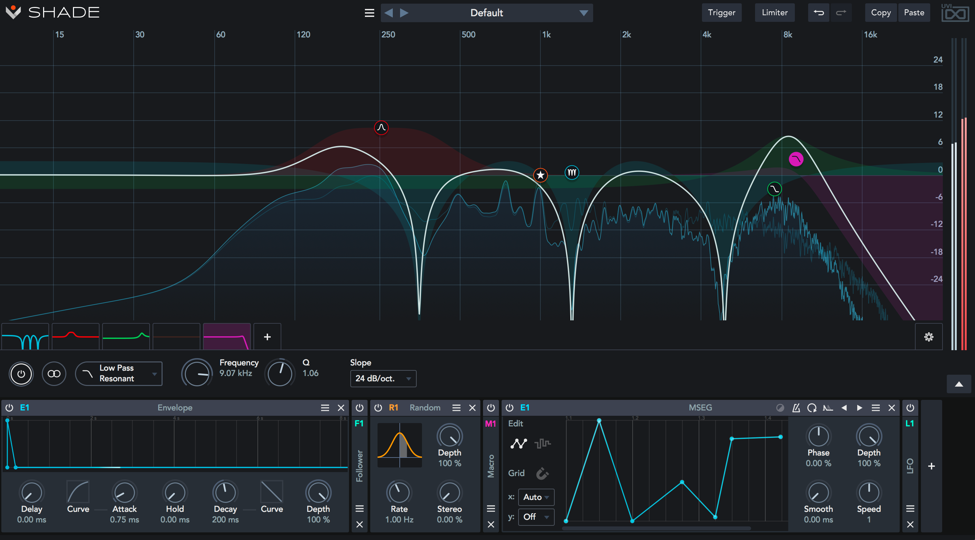
Task: Toggle the Envelope E1 power button
Action: 10,407
